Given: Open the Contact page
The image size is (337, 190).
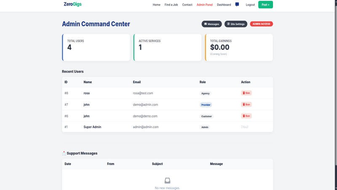Looking at the screenshot, I should pyautogui.click(x=187, y=5).
